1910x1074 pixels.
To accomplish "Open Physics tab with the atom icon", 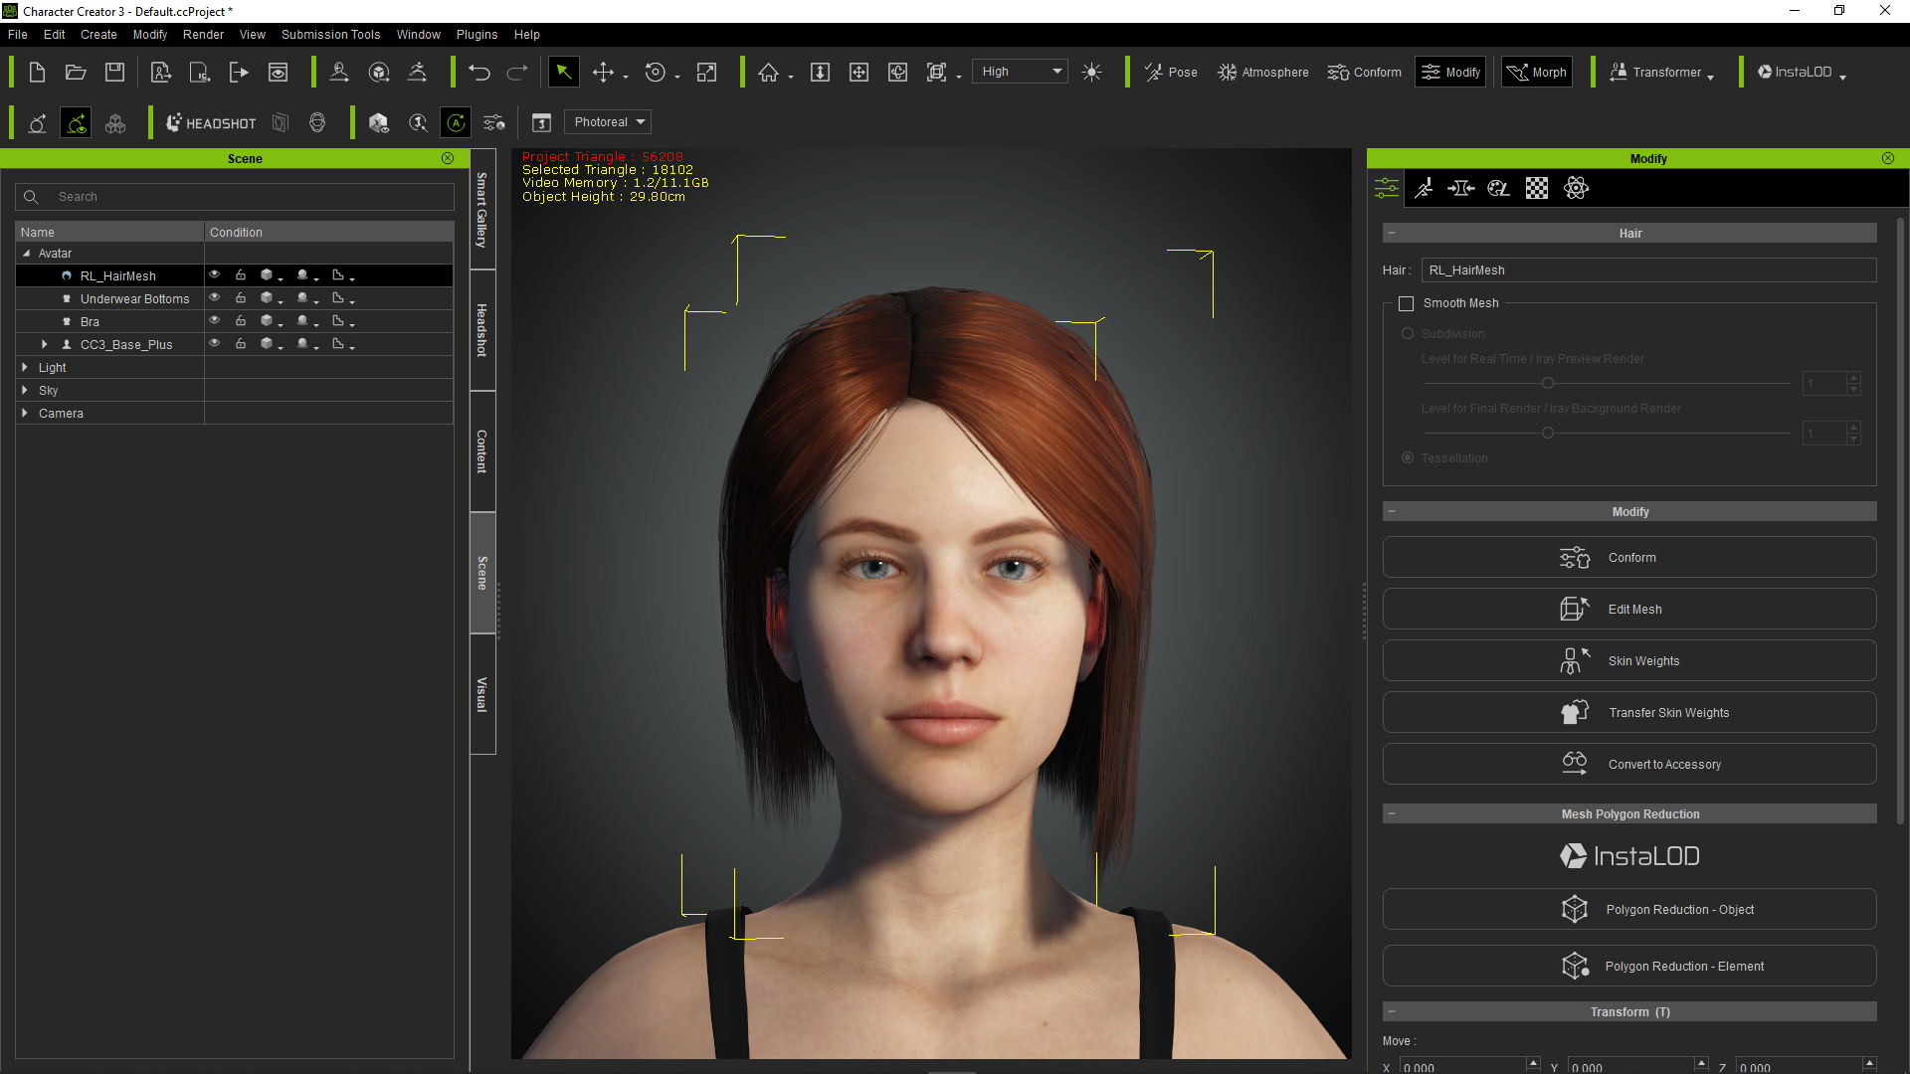I will [x=1576, y=188].
